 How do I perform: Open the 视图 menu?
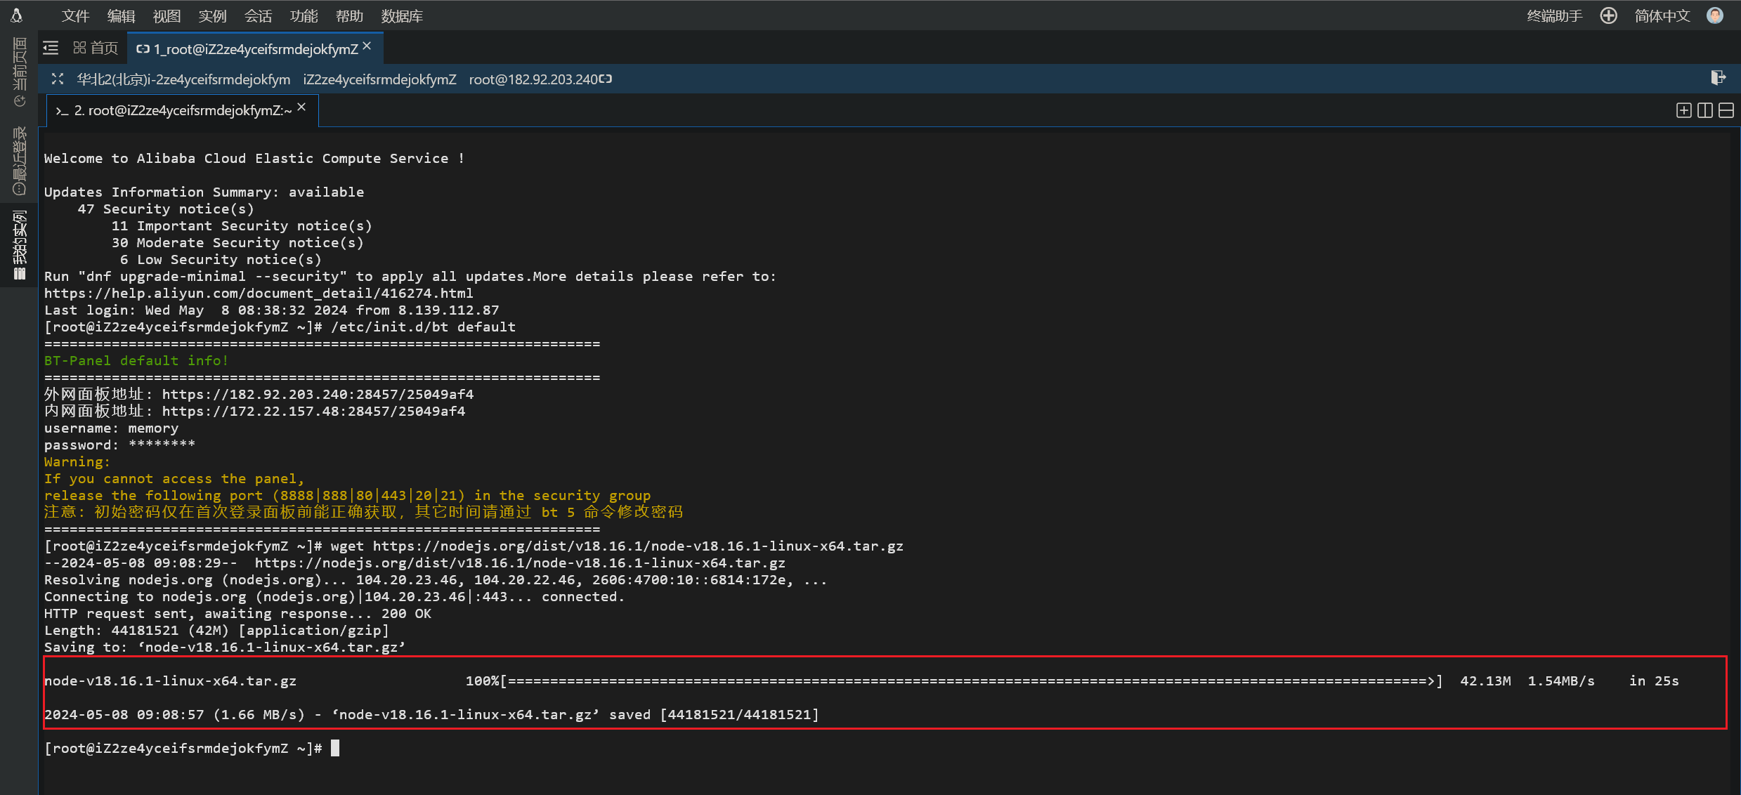click(167, 16)
